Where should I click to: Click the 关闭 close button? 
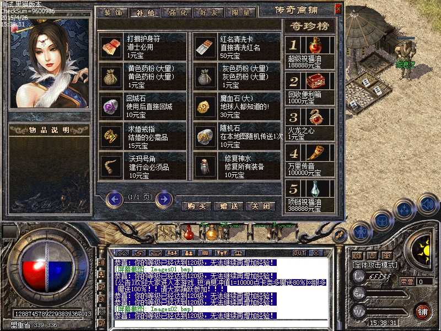pyautogui.click(x=260, y=206)
